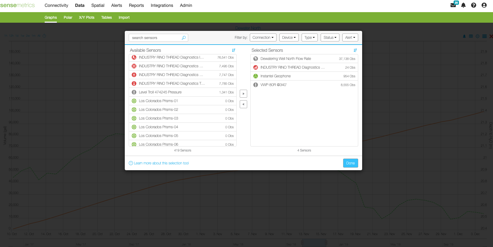
Task: Open the Alerts menu
Action: (117, 5)
